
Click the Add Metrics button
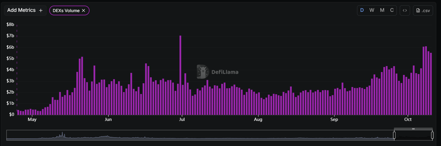(25, 10)
